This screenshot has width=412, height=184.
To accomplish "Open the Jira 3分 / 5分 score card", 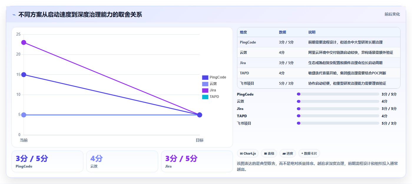I will [197, 161].
